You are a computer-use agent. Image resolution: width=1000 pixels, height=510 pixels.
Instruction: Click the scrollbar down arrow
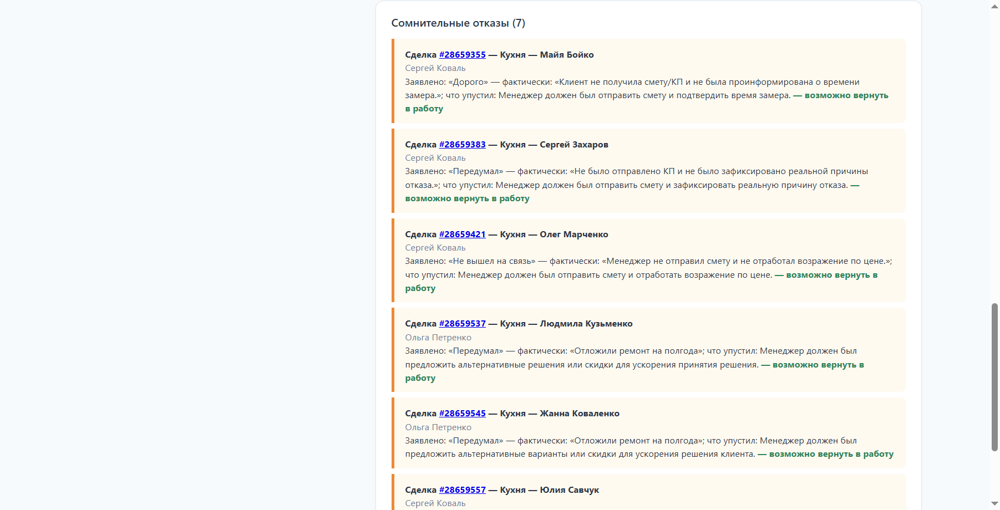coord(994,503)
